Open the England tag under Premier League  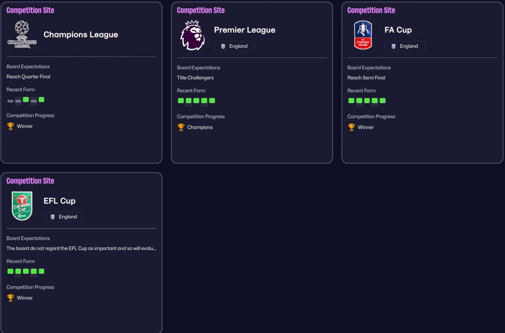[x=234, y=46]
